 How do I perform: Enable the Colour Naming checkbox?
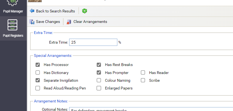(x=99, y=81)
